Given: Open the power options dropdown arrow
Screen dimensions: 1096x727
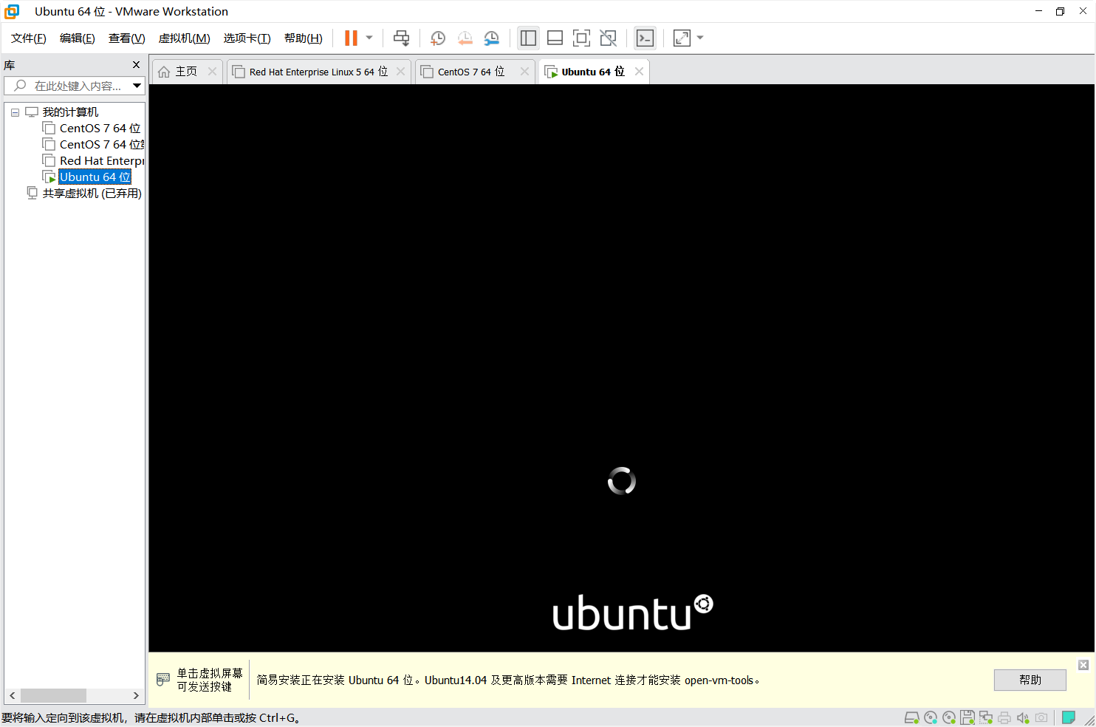Looking at the screenshot, I should coord(369,38).
